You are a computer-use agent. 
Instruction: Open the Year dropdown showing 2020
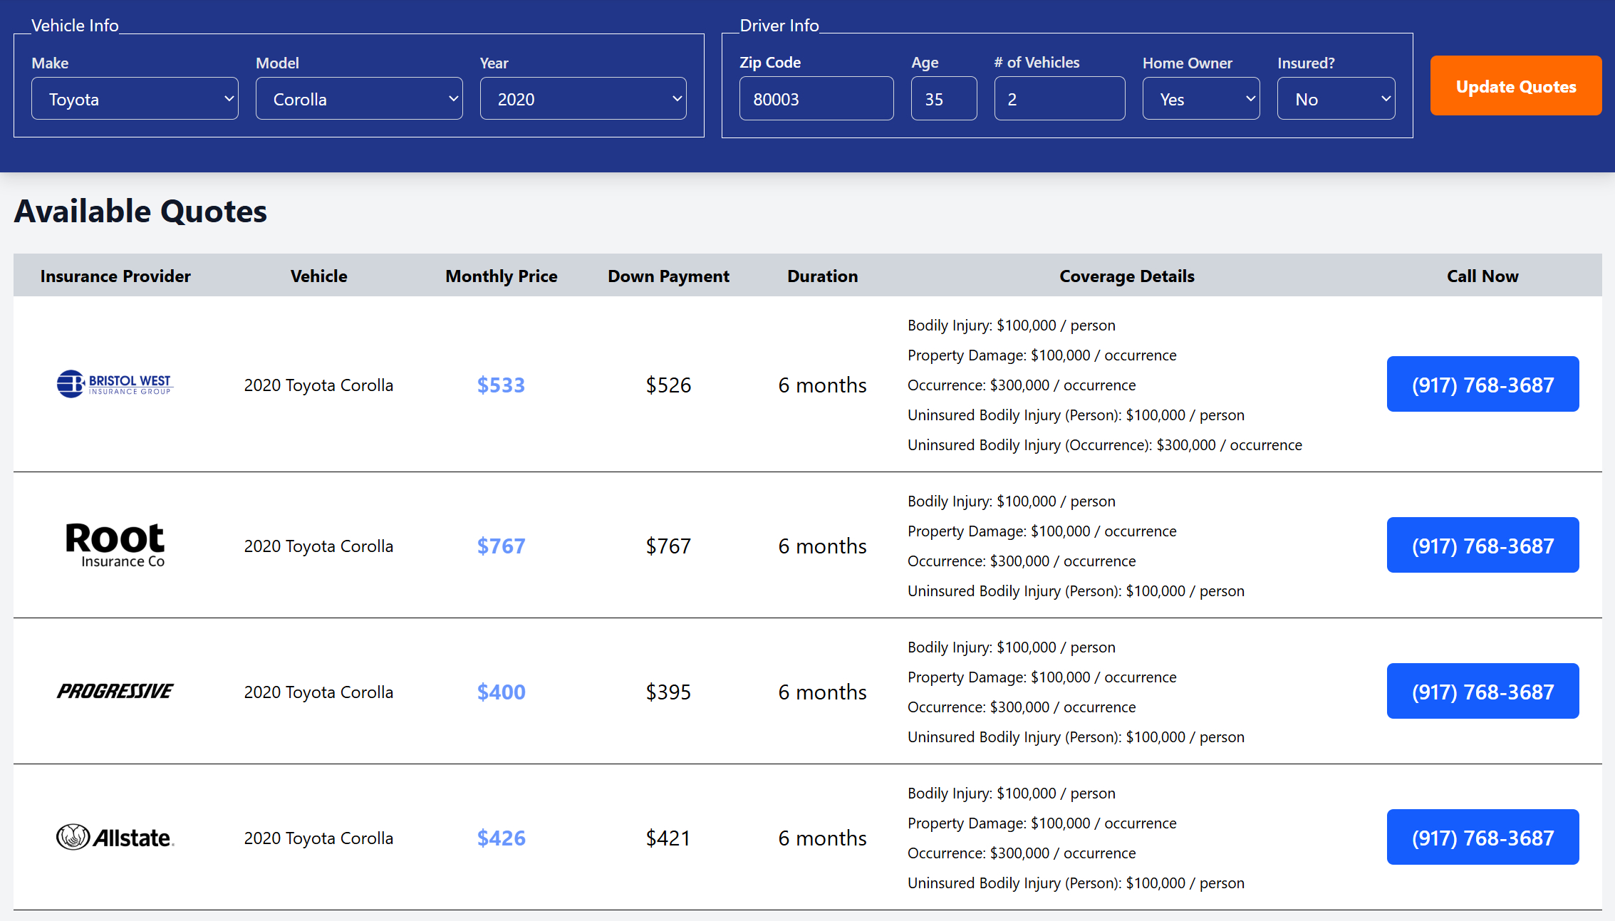583,99
